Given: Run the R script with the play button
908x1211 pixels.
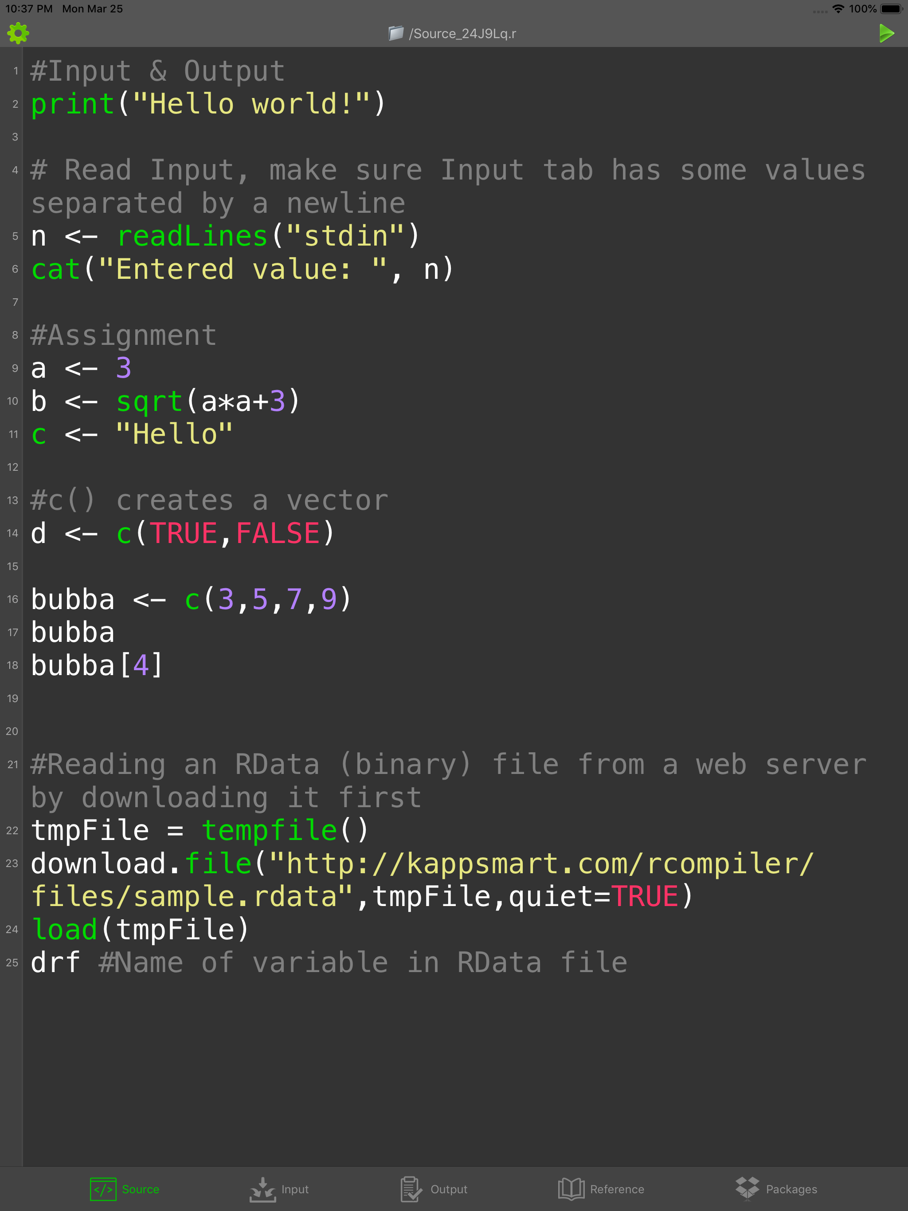Looking at the screenshot, I should [x=886, y=33].
